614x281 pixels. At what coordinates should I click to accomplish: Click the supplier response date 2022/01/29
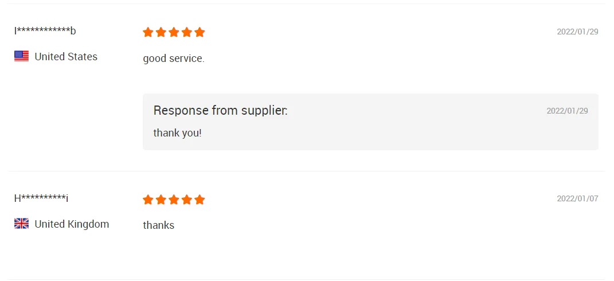tap(568, 111)
